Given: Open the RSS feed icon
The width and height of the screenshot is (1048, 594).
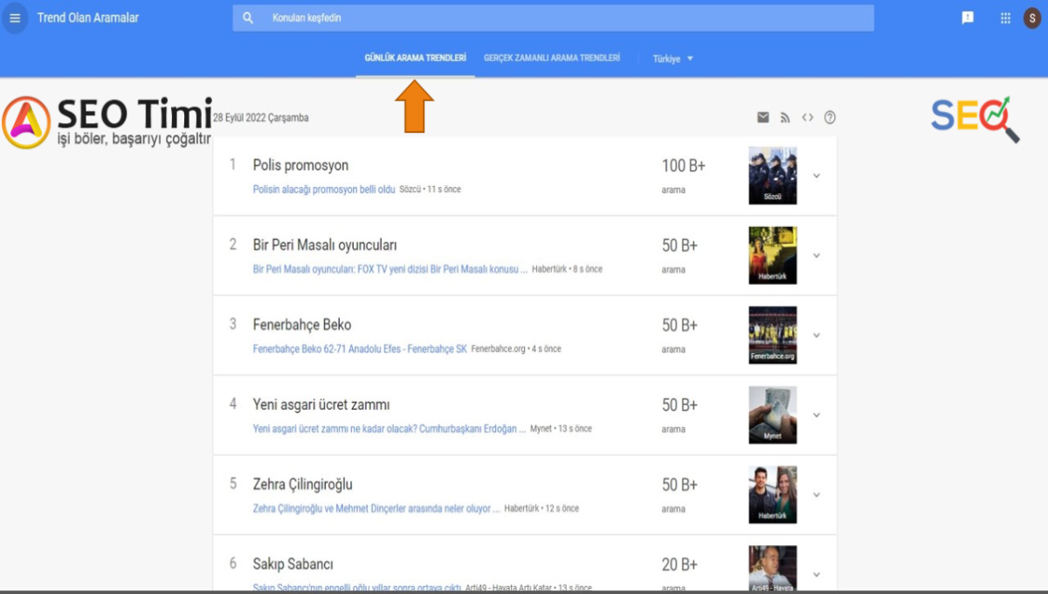Looking at the screenshot, I should click(785, 117).
